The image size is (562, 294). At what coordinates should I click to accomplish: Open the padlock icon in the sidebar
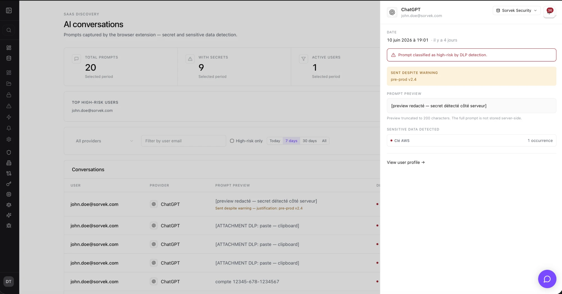(x=9, y=95)
